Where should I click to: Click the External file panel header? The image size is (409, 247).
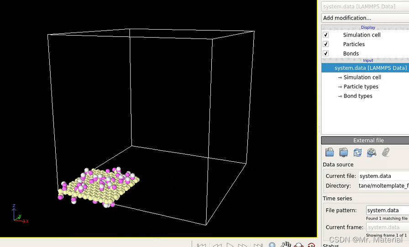point(365,140)
